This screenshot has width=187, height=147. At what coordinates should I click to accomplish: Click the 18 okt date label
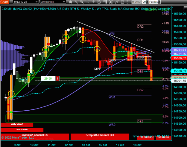pyautogui.click(x=137, y=145)
